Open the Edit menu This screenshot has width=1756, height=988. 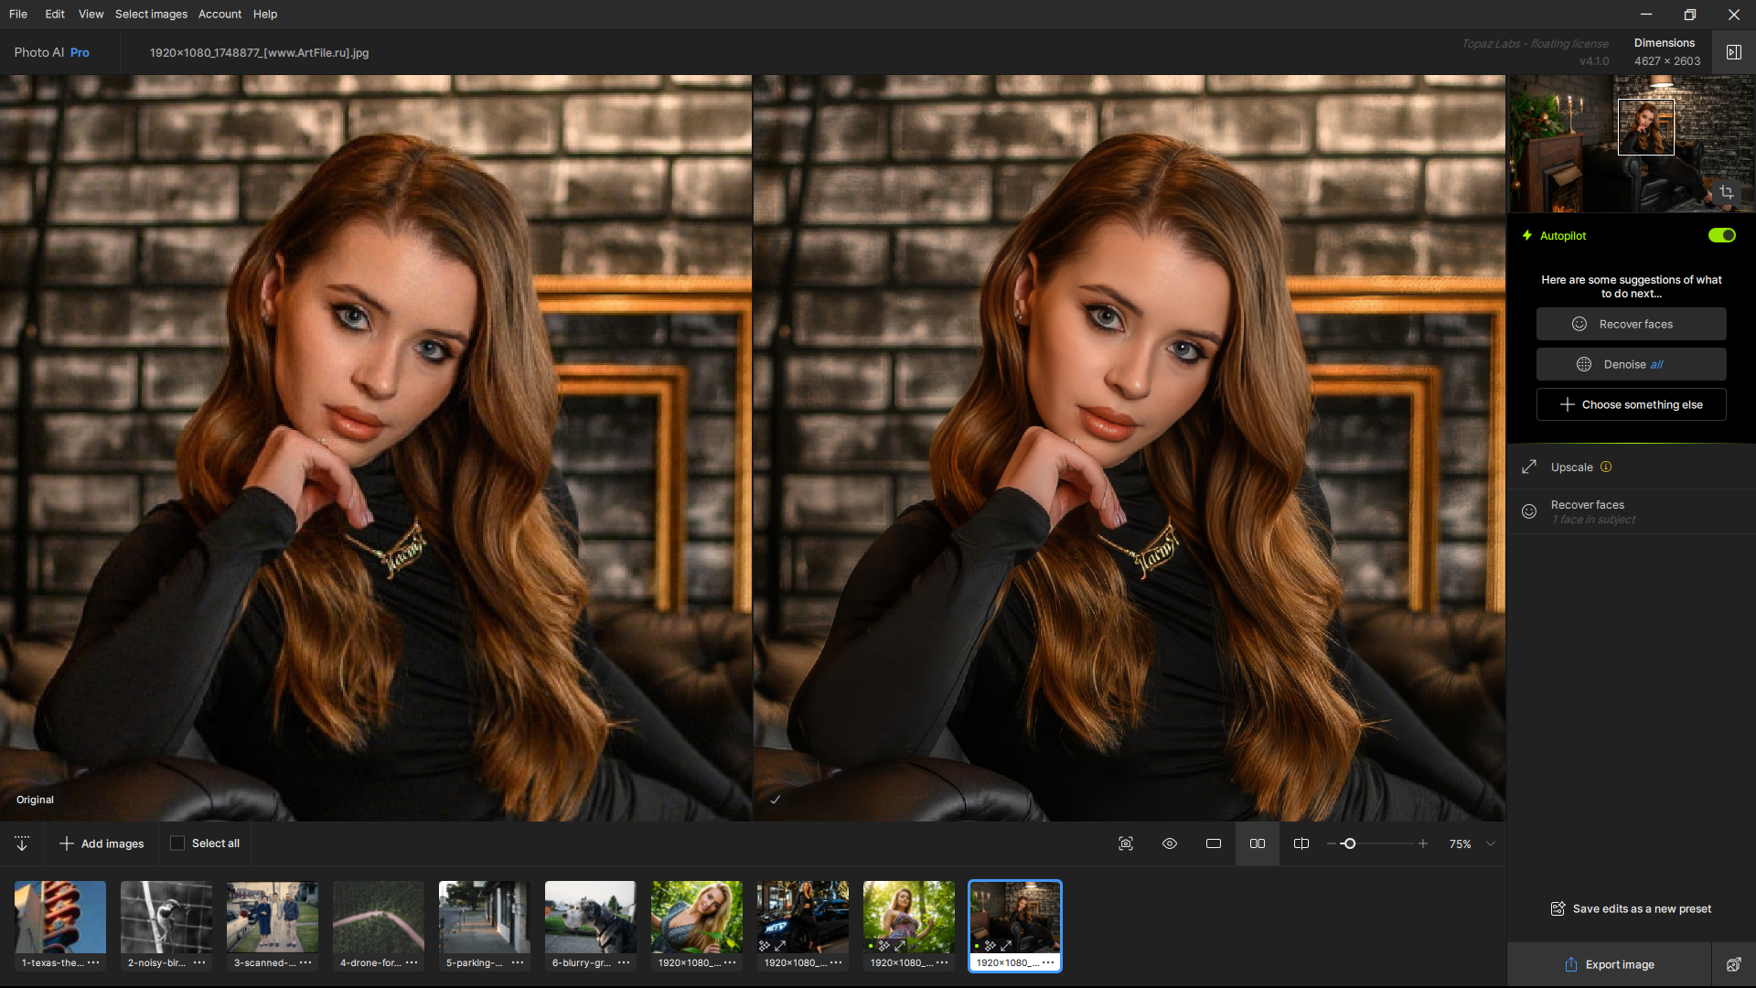pos(55,14)
